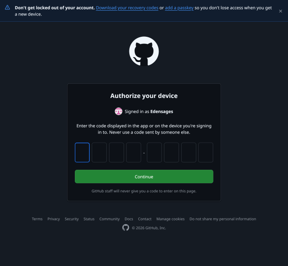Click the warning triangle alert icon

point(8,8)
